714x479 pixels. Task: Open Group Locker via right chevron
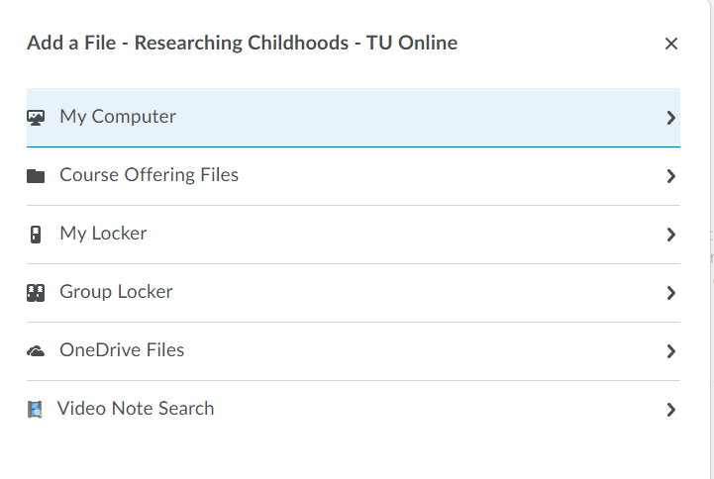point(670,293)
